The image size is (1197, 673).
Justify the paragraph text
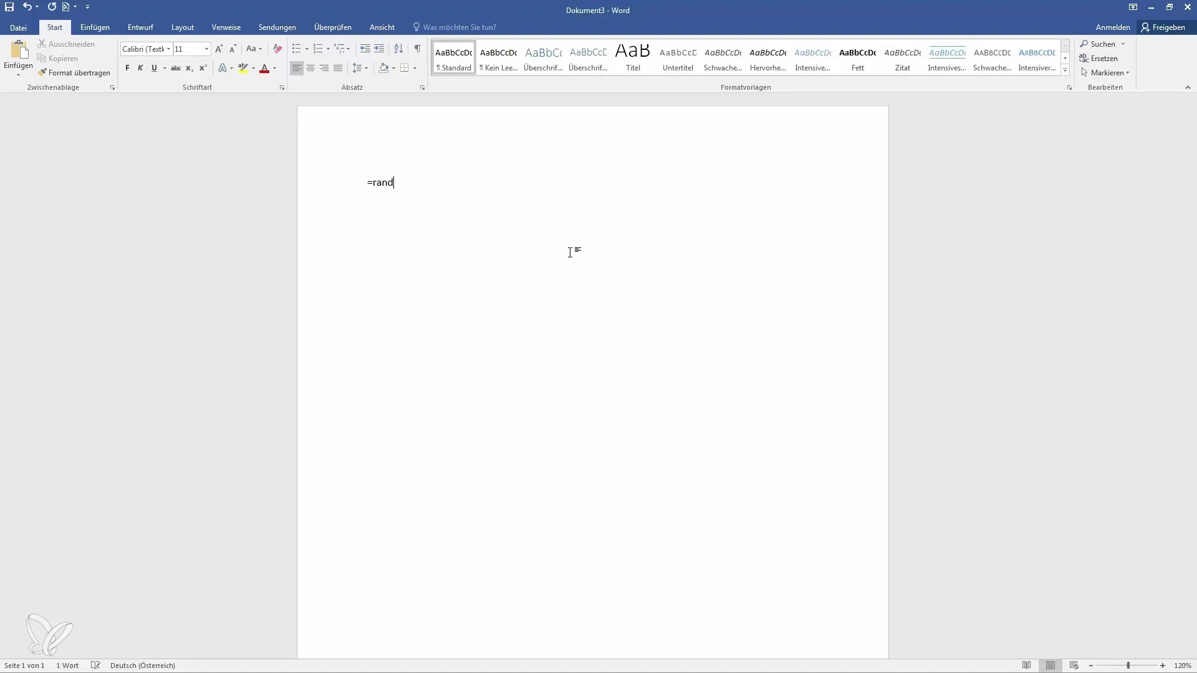338,68
